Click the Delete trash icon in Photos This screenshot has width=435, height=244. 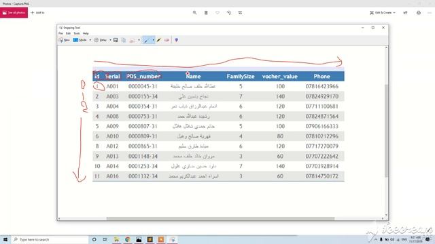tap(206, 13)
